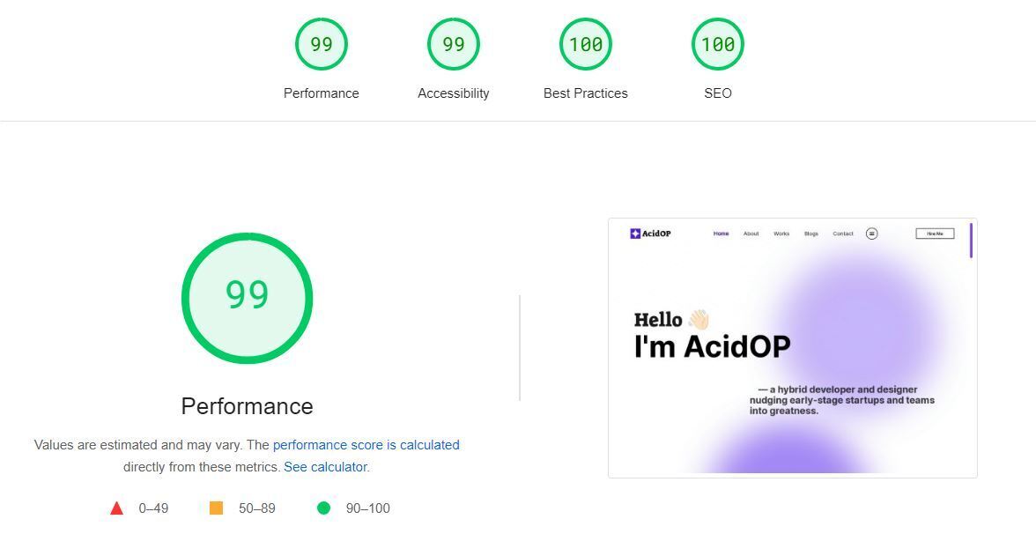Click the large 99 Performance gauge
The image size is (1036, 534).
pyautogui.click(x=248, y=298)
